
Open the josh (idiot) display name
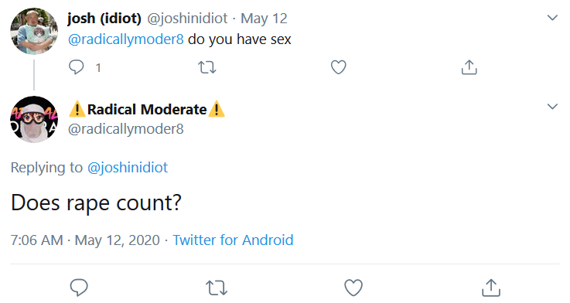pos(104,19)
